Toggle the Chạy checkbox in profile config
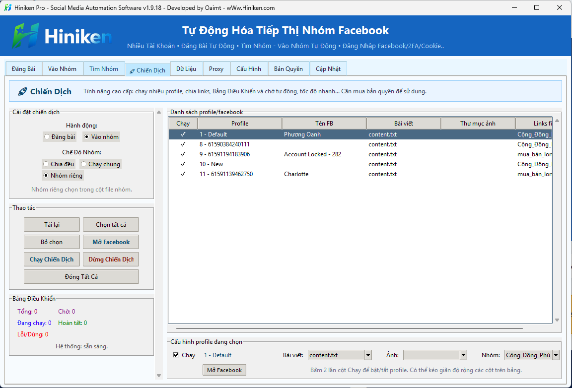 click(x=176, y=355)
